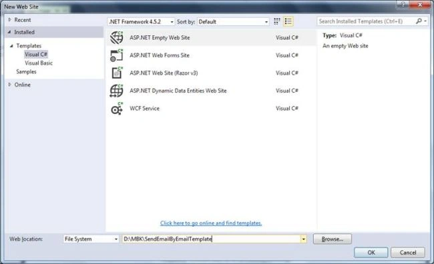
Task: Expand the Recent section
Action: 10,19
